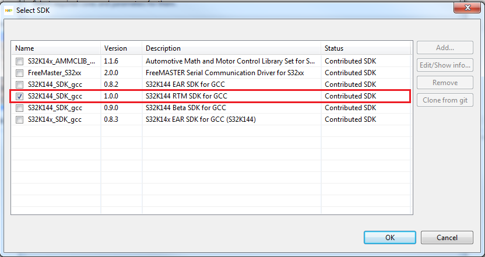Select version cell 1.0.0
Image resolution: width=485 pixels, height=257 pixels.
click(111, 96)
